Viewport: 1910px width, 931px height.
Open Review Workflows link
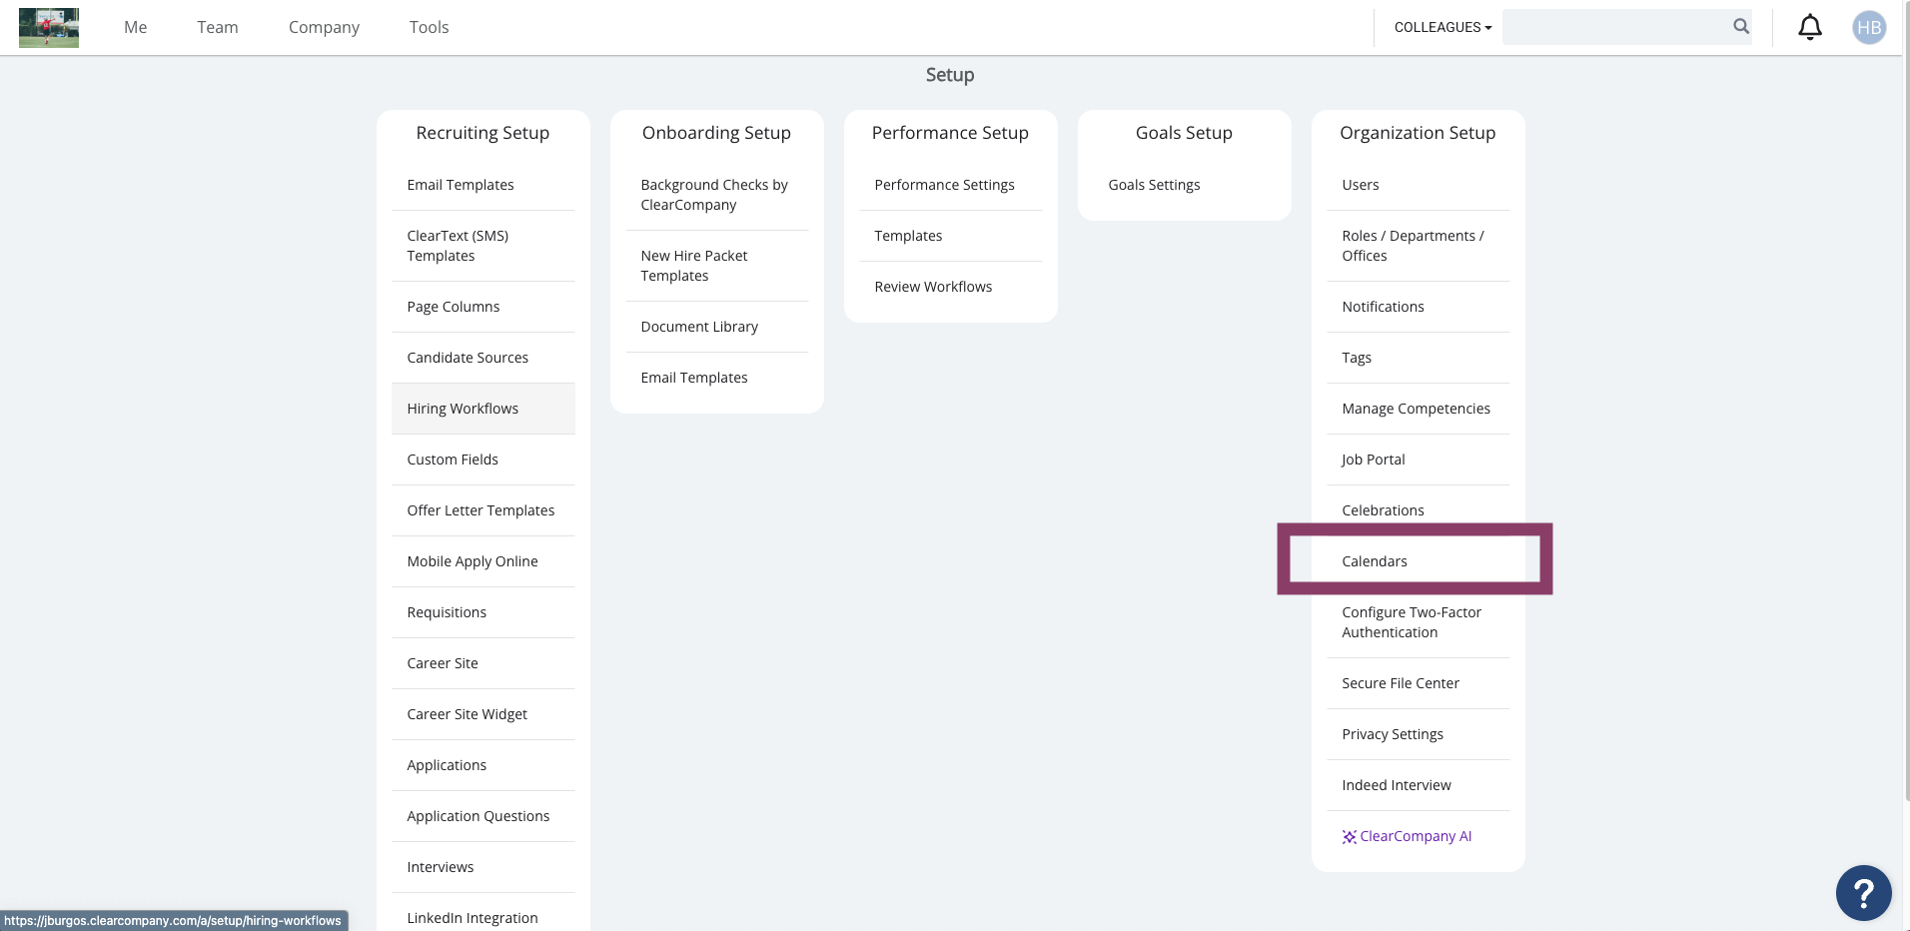coord(933,287)
